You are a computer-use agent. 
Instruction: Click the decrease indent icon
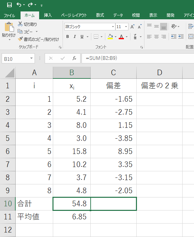(x=174, y=37)
